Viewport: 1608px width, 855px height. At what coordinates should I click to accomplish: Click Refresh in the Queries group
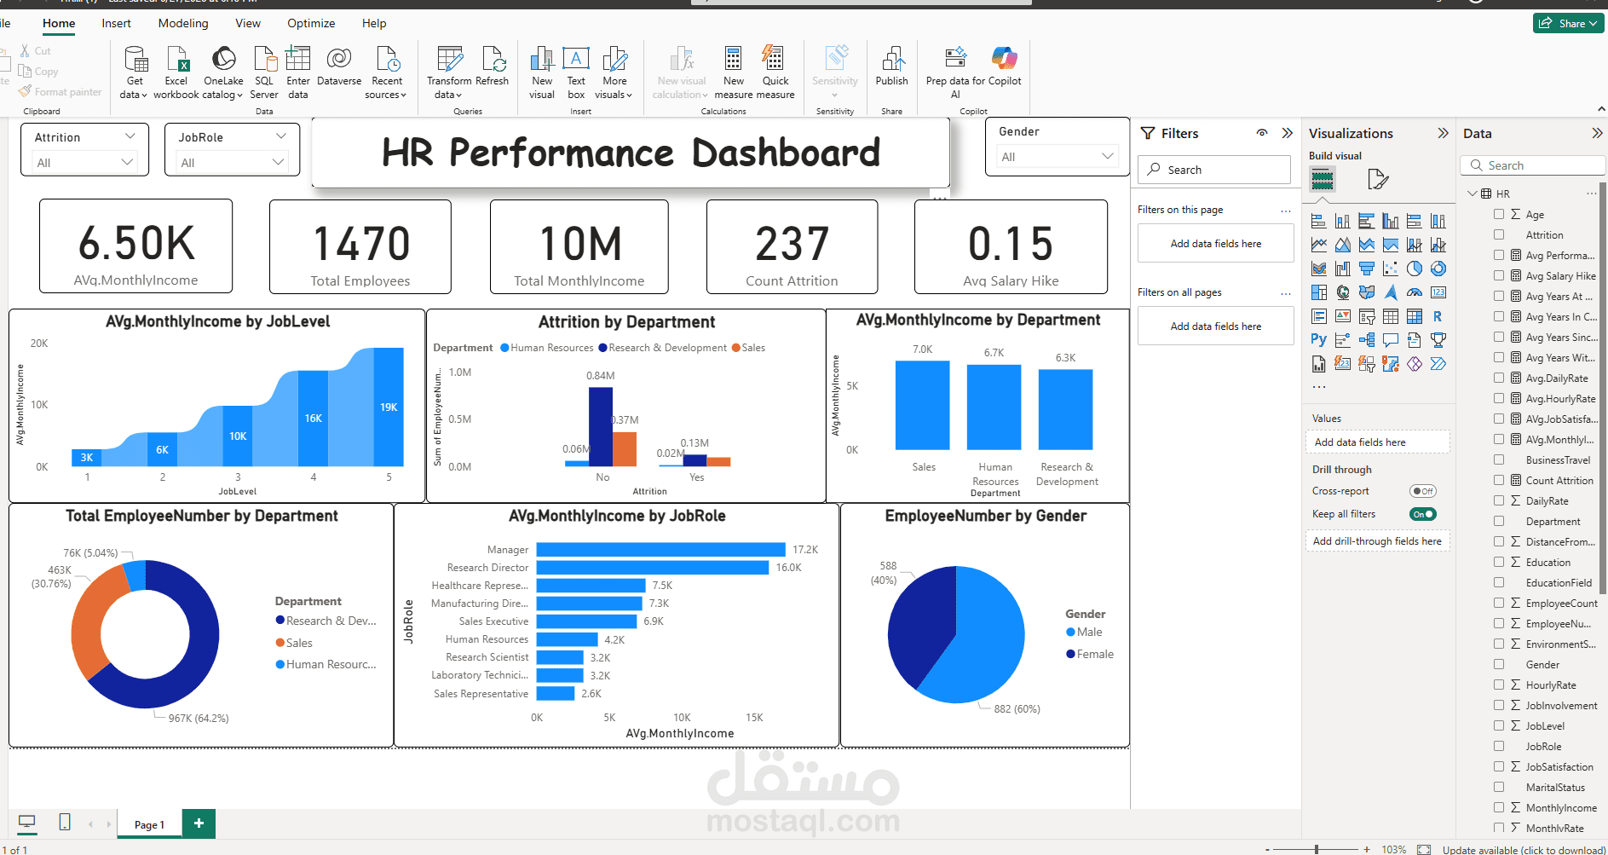click(492, 66)
